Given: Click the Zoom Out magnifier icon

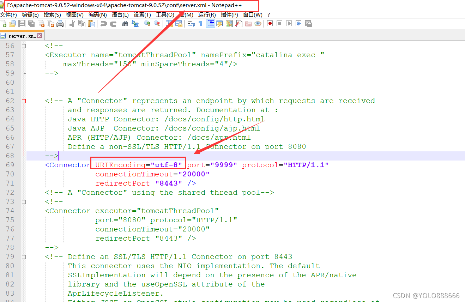Looking at the screenshot, I should coord(157,24).
